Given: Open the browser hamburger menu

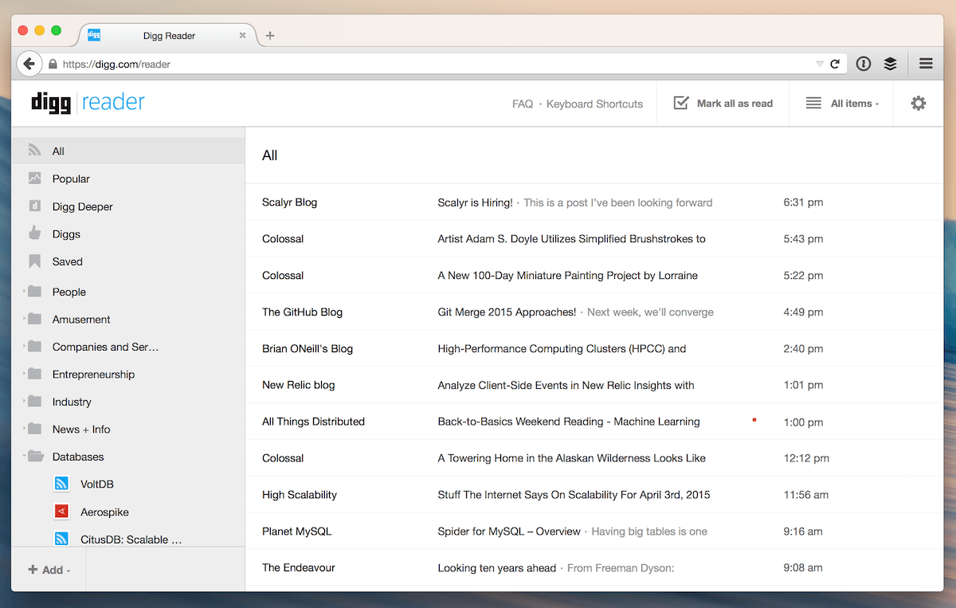Looking at the screenshot, I should click(x=926, y=64).
